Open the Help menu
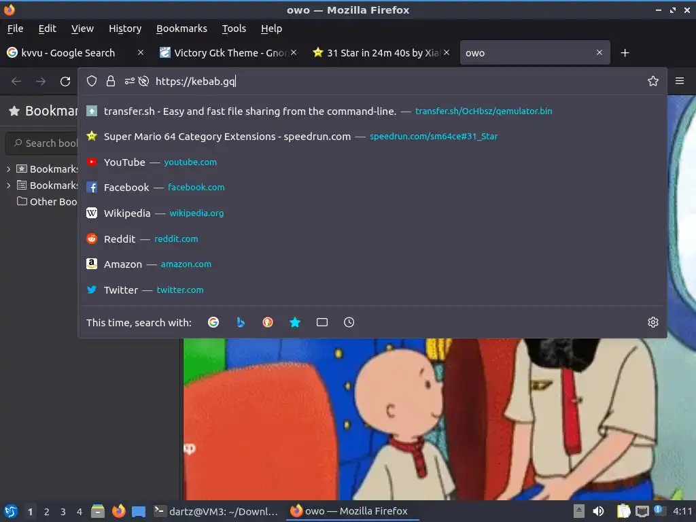 pos(271,29)
